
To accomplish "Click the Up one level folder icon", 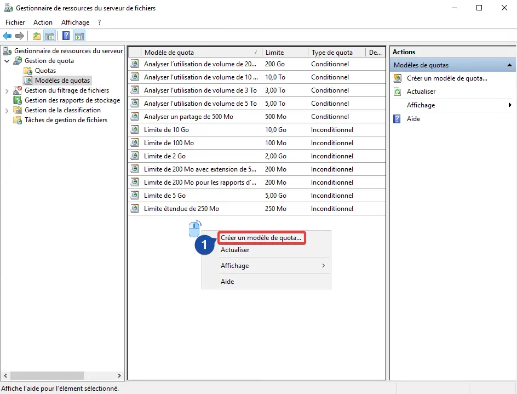I will [x=36, y=36].
